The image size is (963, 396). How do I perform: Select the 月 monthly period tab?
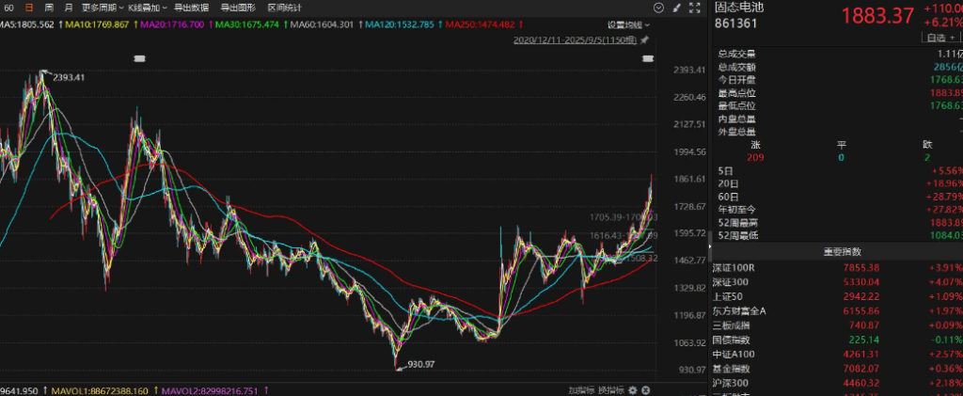(68, 8)
